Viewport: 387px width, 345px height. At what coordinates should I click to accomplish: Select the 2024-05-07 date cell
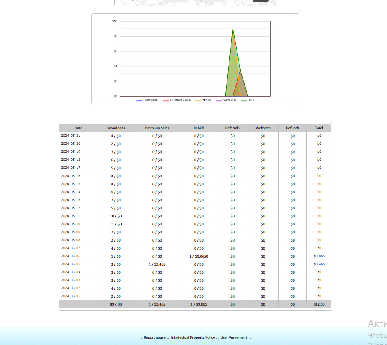click(x=78, y=248)
